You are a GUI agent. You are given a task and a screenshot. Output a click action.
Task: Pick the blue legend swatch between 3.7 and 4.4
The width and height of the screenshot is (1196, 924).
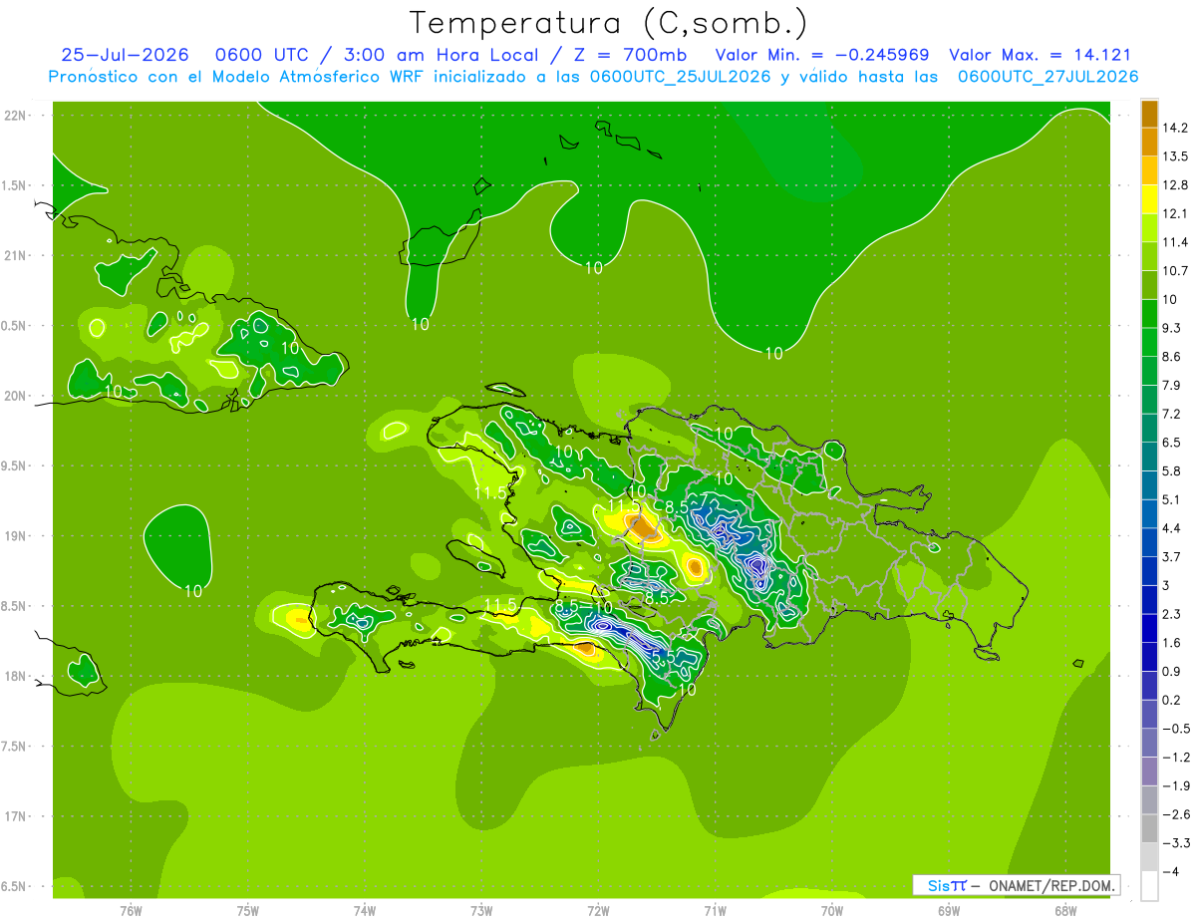tap(1149, 542)
